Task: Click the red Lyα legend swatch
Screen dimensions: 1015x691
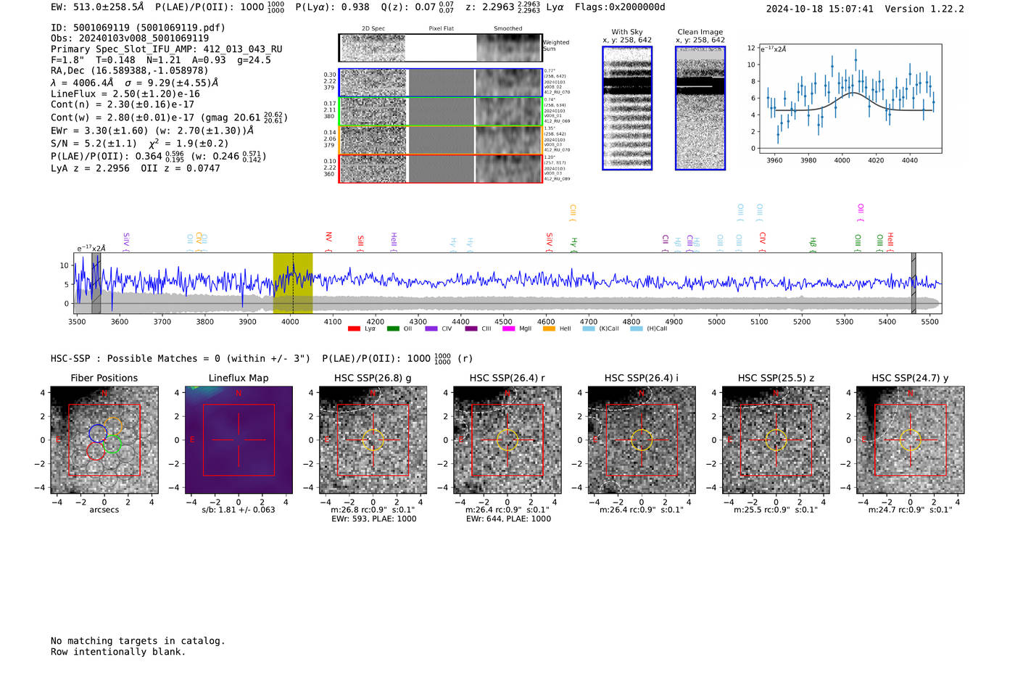Action: coord(354,328)
